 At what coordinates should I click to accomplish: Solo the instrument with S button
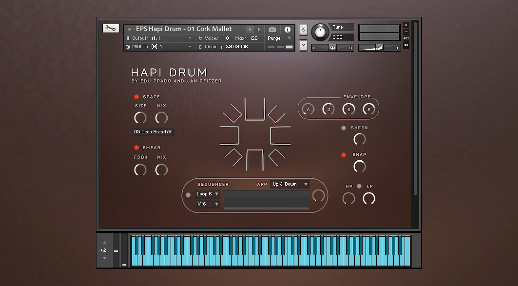pos(303,30)
